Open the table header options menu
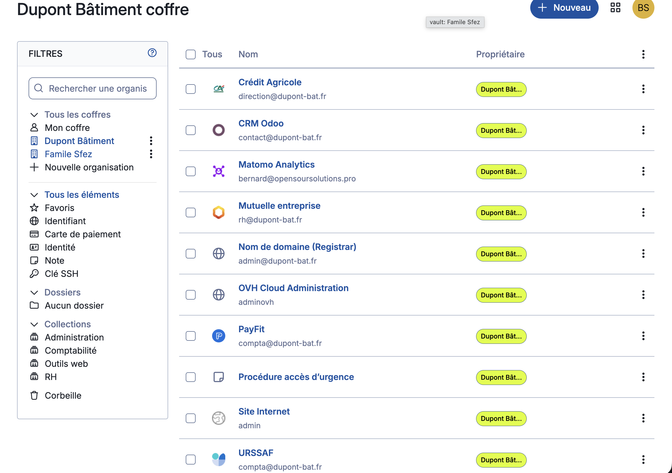This screenshot has width=672, height=473. [x=643, y=54]
